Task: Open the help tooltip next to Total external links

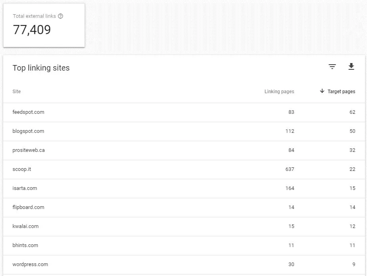Action: click(x=61, y=16)
